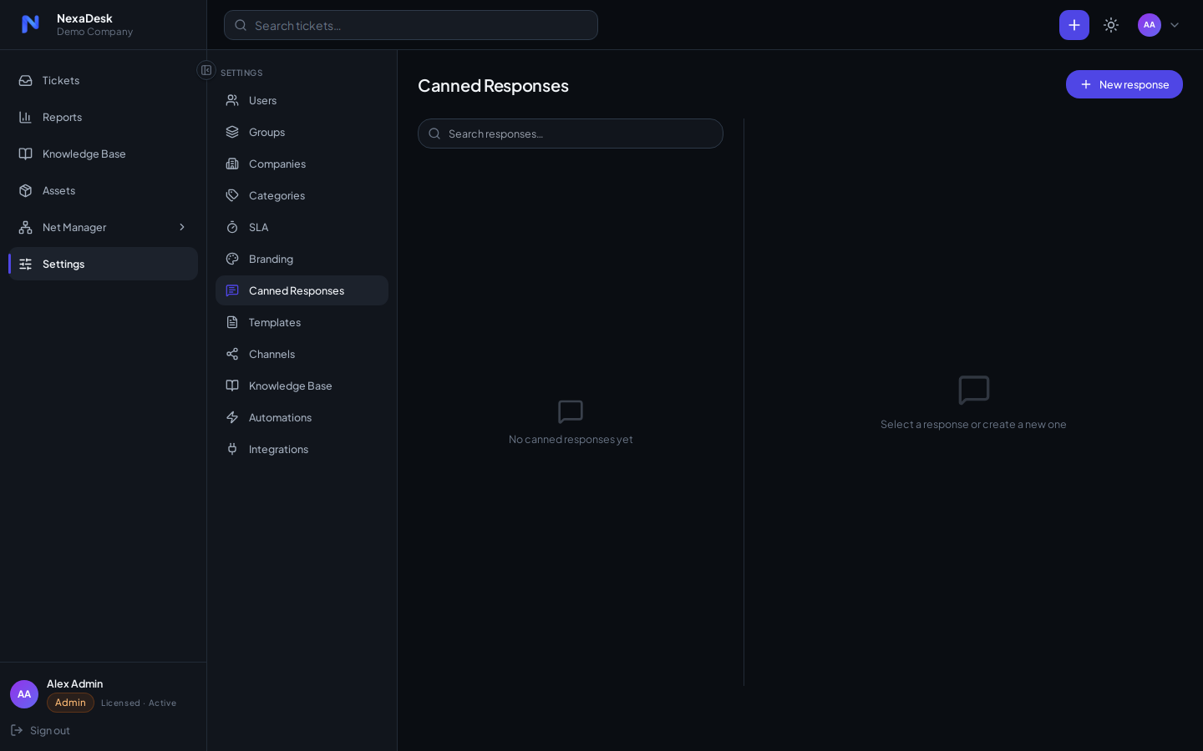
Task: Switch to the Templates settings item
Action: pos(302,322)
